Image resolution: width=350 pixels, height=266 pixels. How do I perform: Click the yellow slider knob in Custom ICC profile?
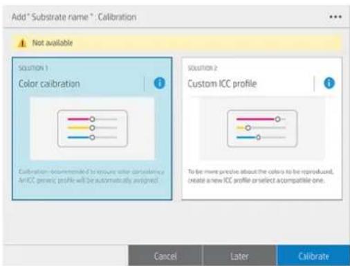coord(248,127)
